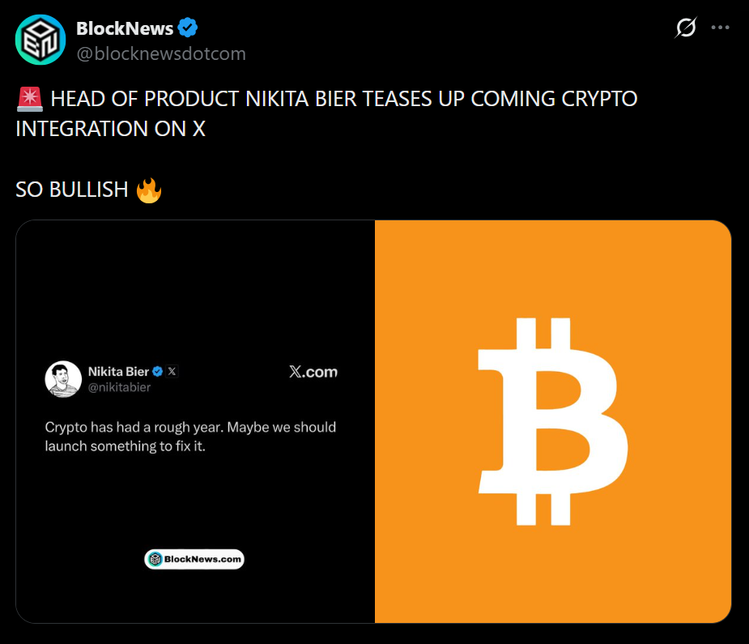Click the red siren emoji
The width and height of the screenshot is (749, 644).
click(29, 100)
